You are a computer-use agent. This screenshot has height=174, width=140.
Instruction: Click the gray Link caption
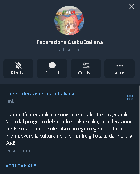10,101
